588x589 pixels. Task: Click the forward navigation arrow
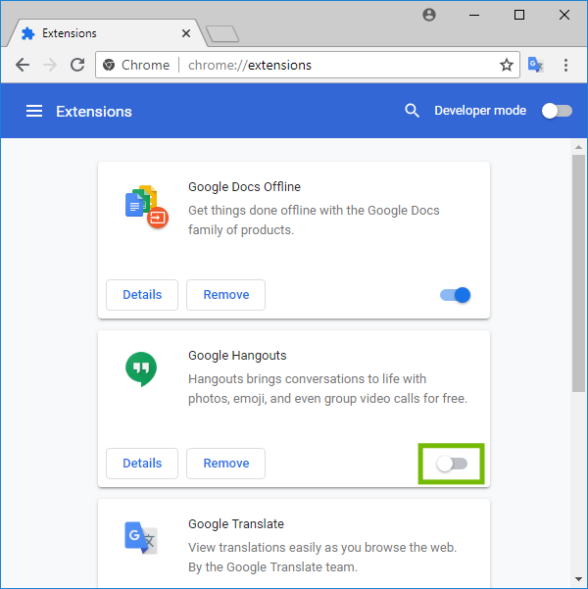(x=50, y=65)
